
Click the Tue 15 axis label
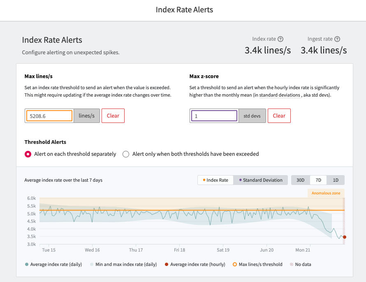[x=49, y=250]
